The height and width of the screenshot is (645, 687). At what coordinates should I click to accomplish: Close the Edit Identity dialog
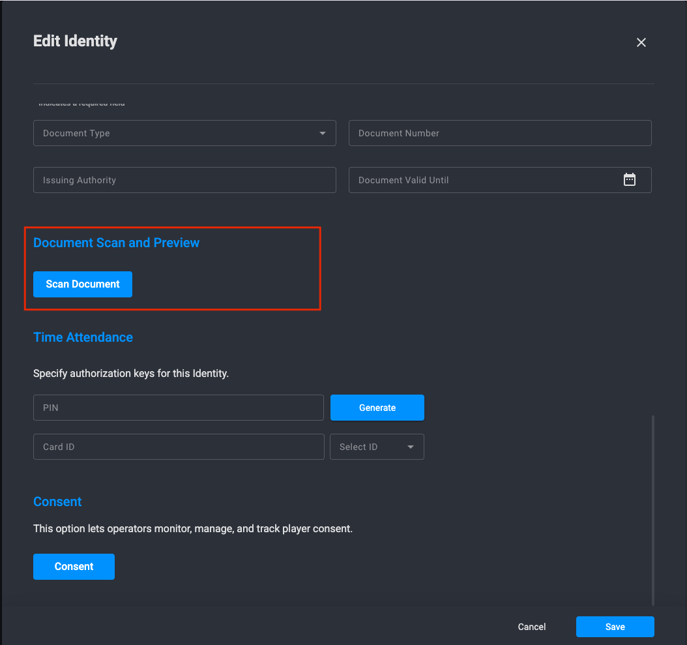641,42
